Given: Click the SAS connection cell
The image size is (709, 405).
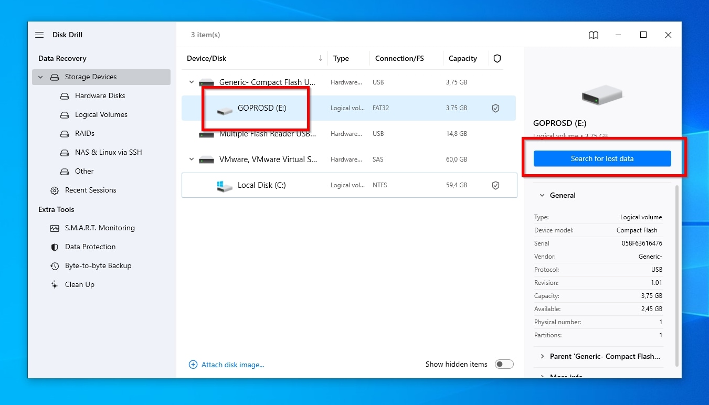Looking at the screenshot, I should [378, 159].
